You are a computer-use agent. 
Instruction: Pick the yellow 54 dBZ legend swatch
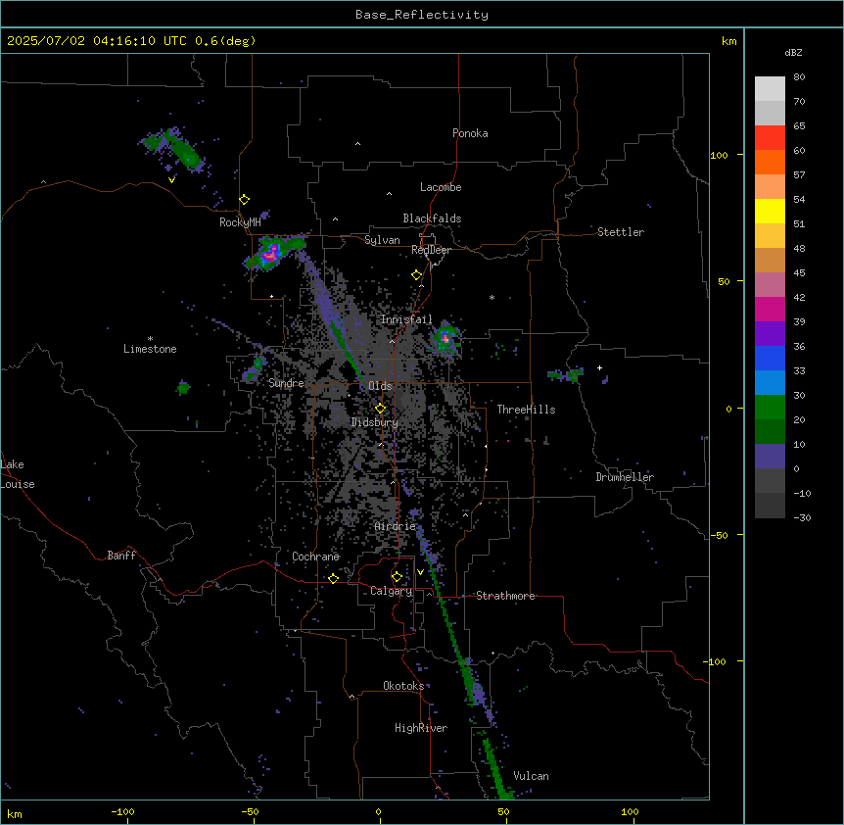(x=770, y=211)
